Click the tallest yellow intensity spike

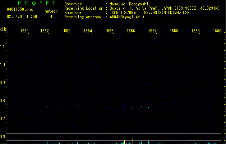point(123,139)
